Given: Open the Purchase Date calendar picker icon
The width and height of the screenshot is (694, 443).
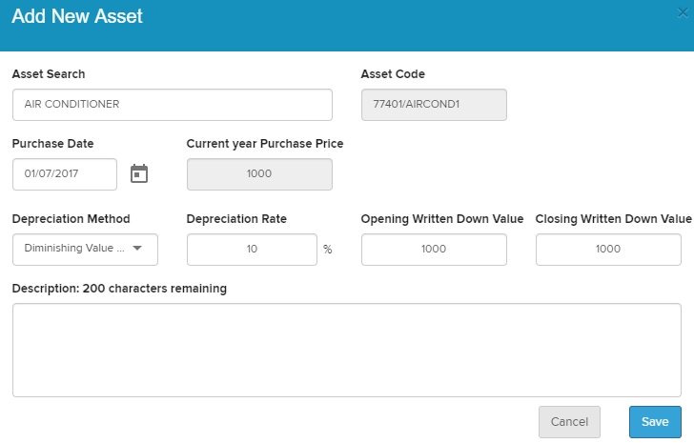Looking at the screenshot, I should [139, 173].
